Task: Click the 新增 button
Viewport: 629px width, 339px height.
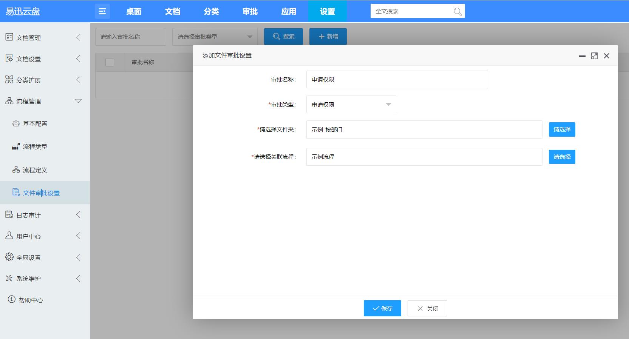Action: (x=328, y=37)
